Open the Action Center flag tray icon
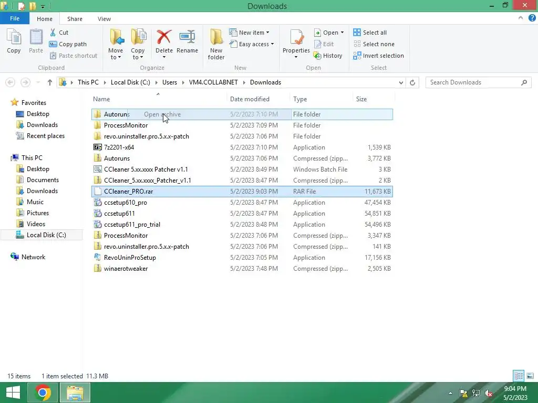 pyautogui.click(x=463, y=393)
